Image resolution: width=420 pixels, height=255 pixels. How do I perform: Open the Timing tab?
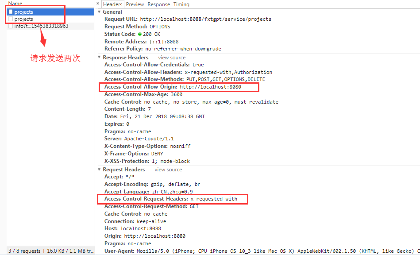coord(181,4)
